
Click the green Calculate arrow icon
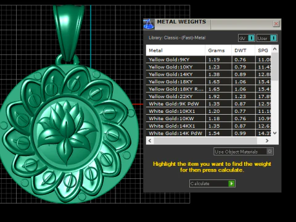pyautogui.click(x=231, y=183)
